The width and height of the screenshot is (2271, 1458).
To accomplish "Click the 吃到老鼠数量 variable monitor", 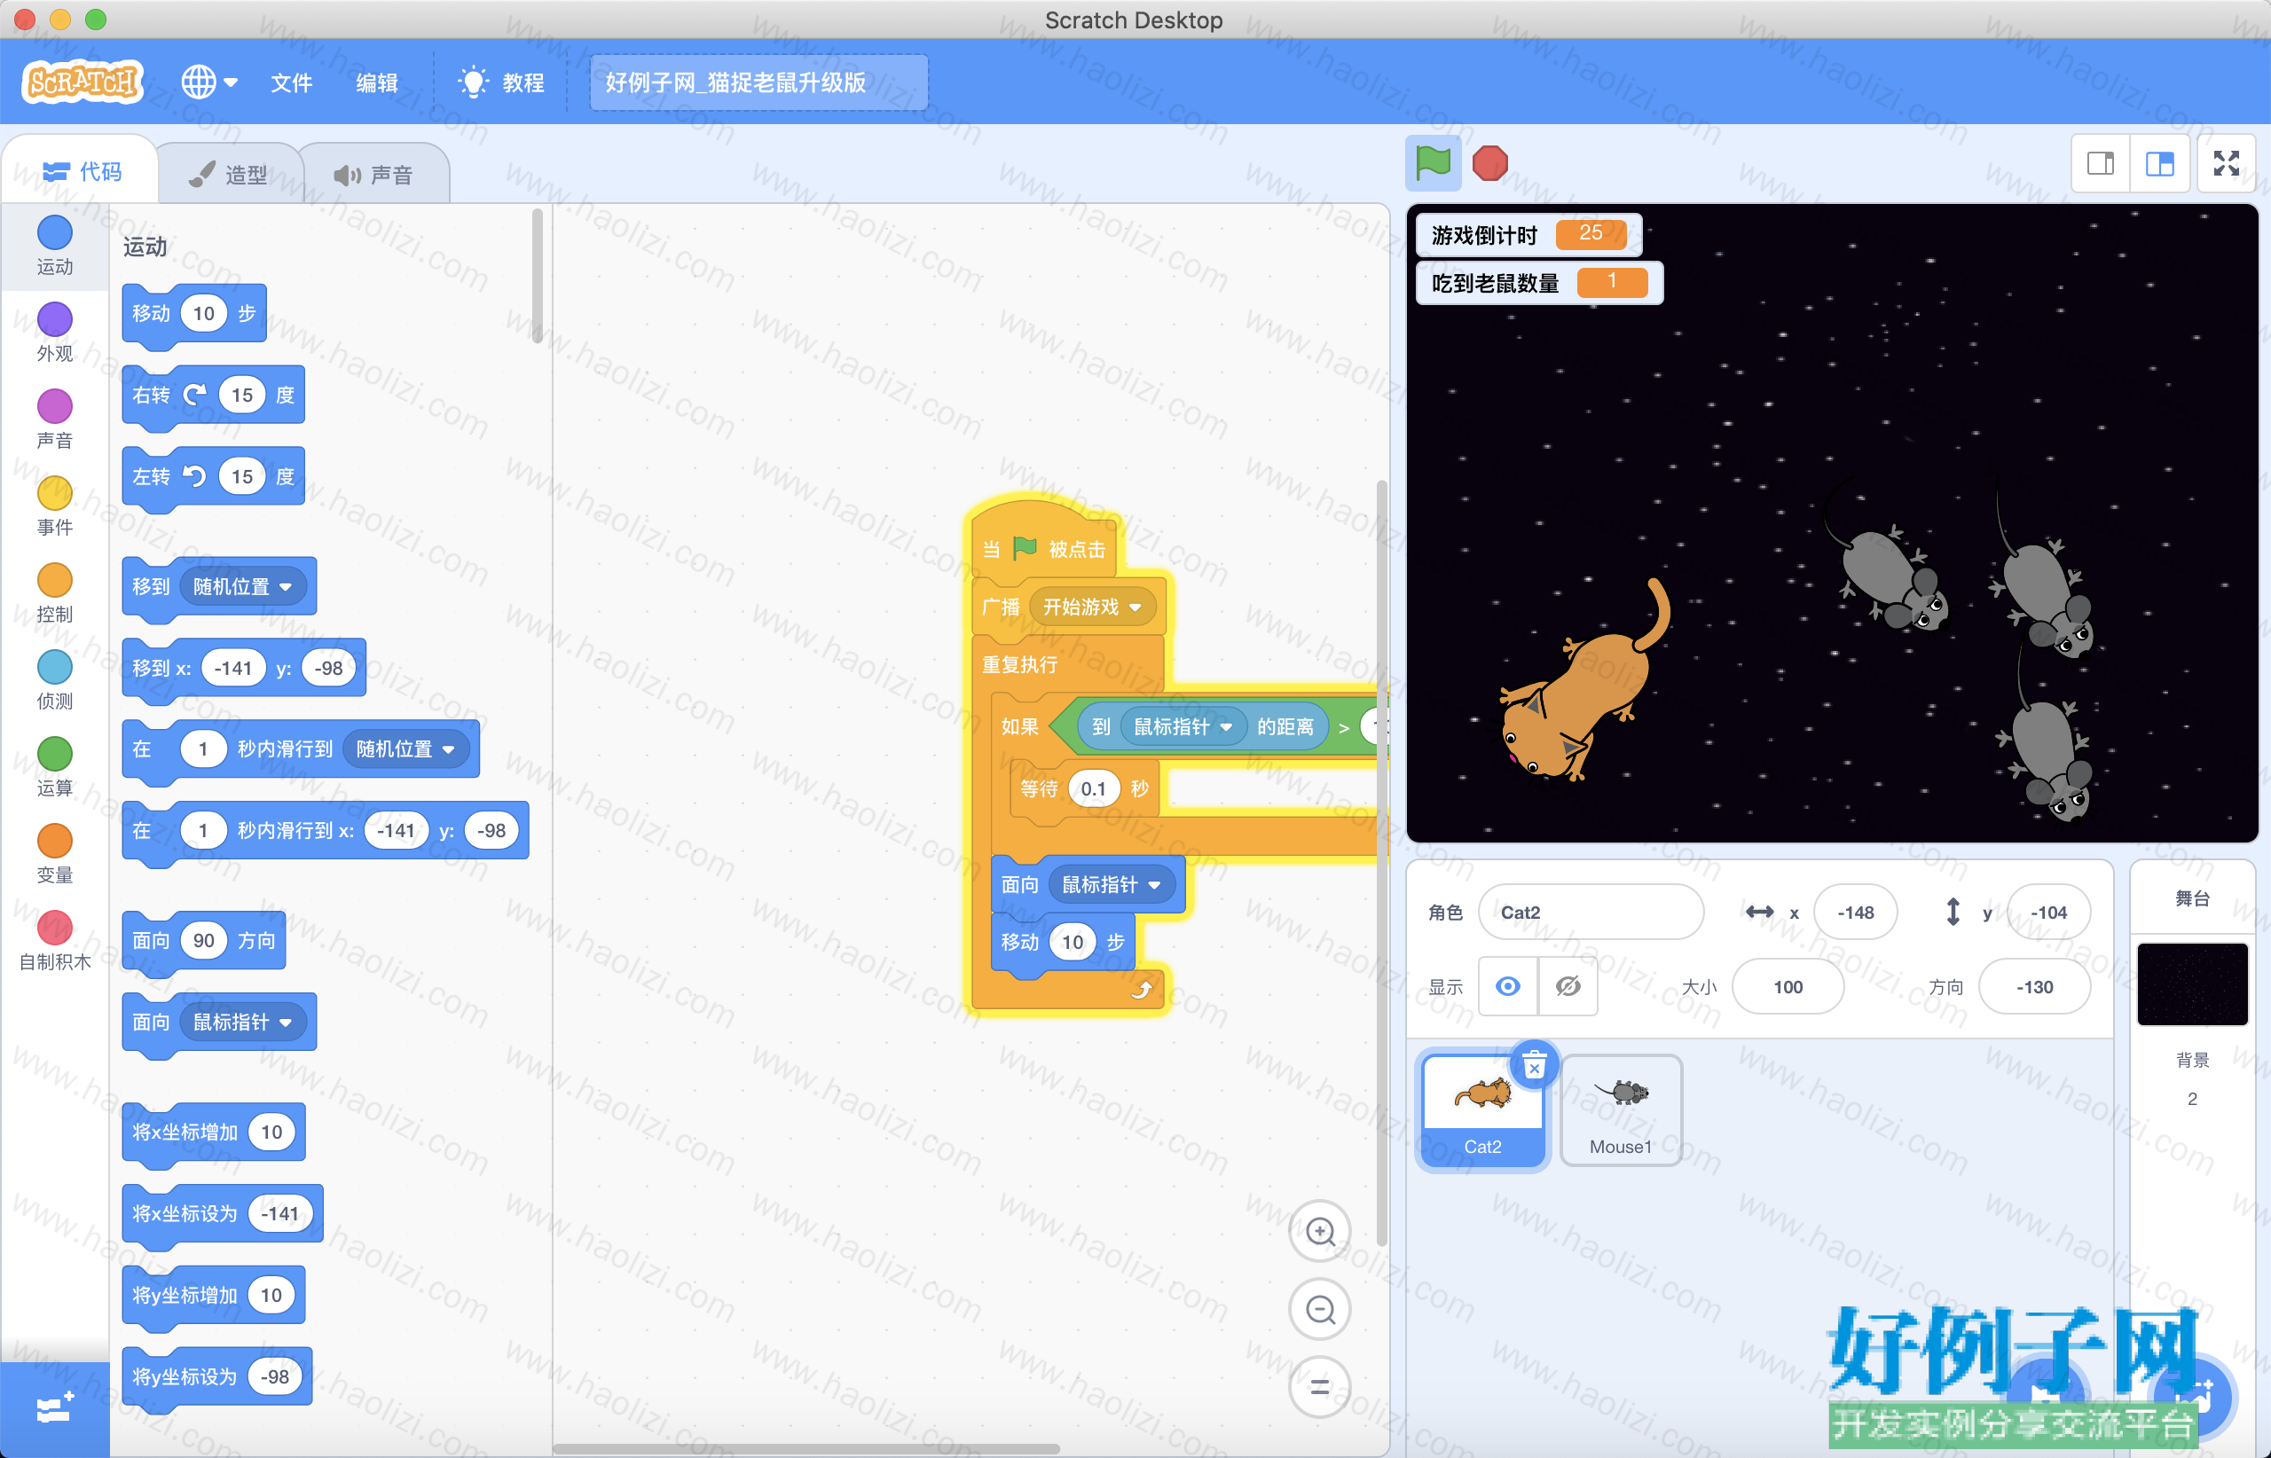I will [1539, 282].
